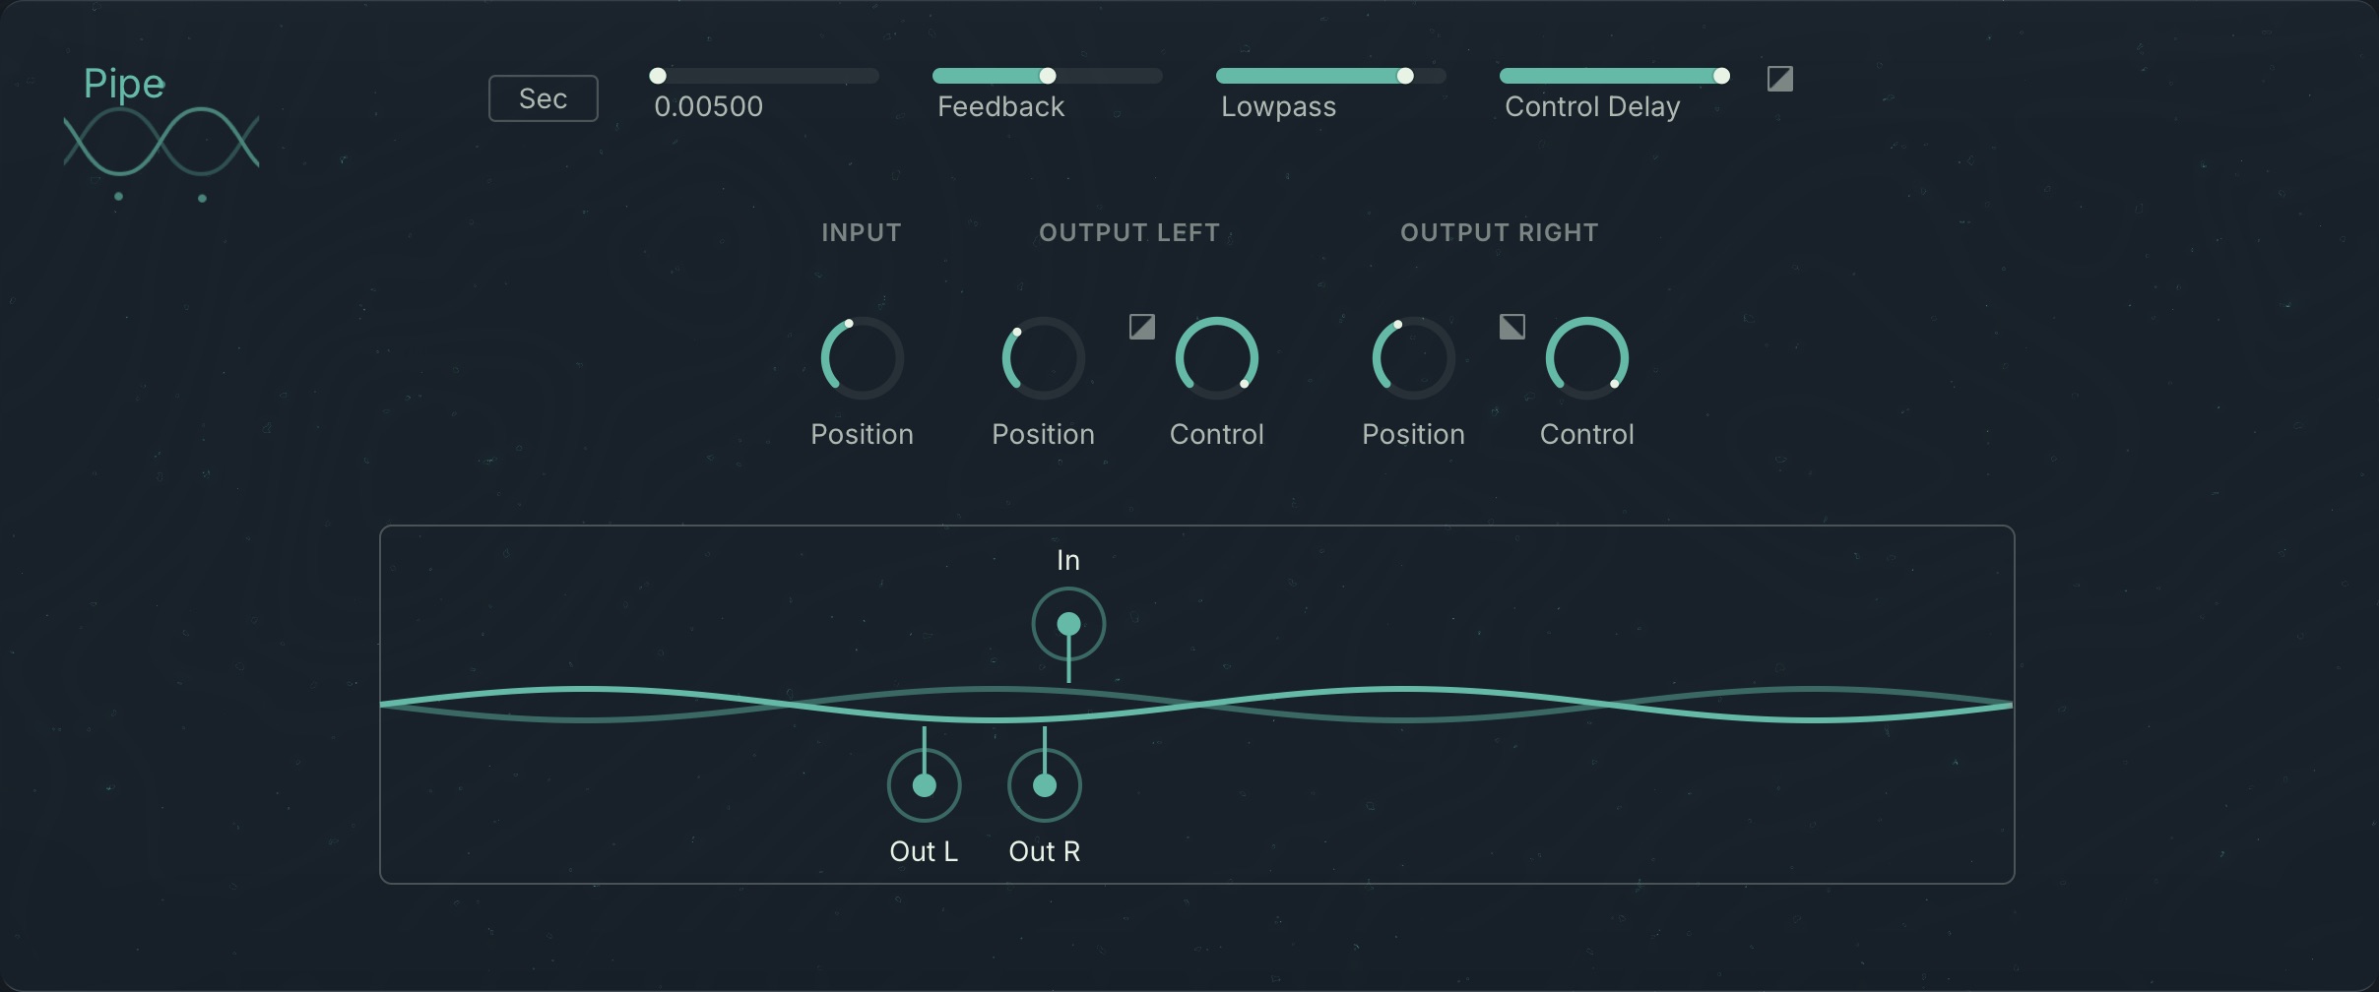The height and width of the screenshot is (992, 2379).
Task: Select the In tap marker on the waveform display
Action: [1067, 622]
